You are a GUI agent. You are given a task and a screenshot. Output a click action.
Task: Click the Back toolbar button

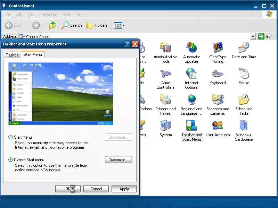[14, 25]
